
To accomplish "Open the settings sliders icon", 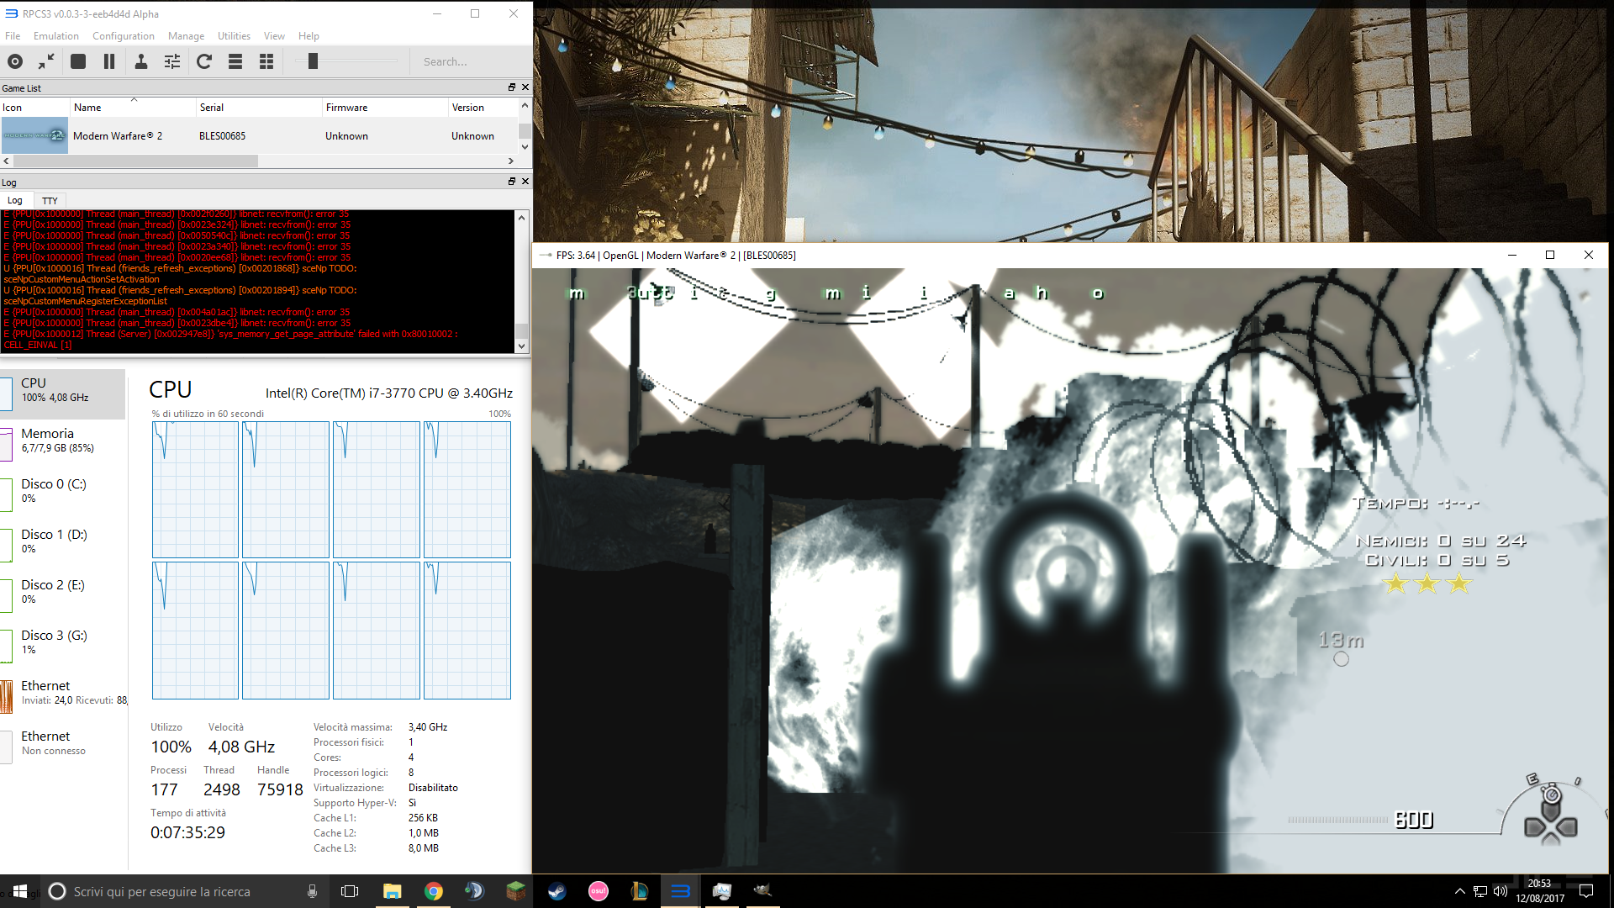I will pyautogui.click(x=172, y=61).
